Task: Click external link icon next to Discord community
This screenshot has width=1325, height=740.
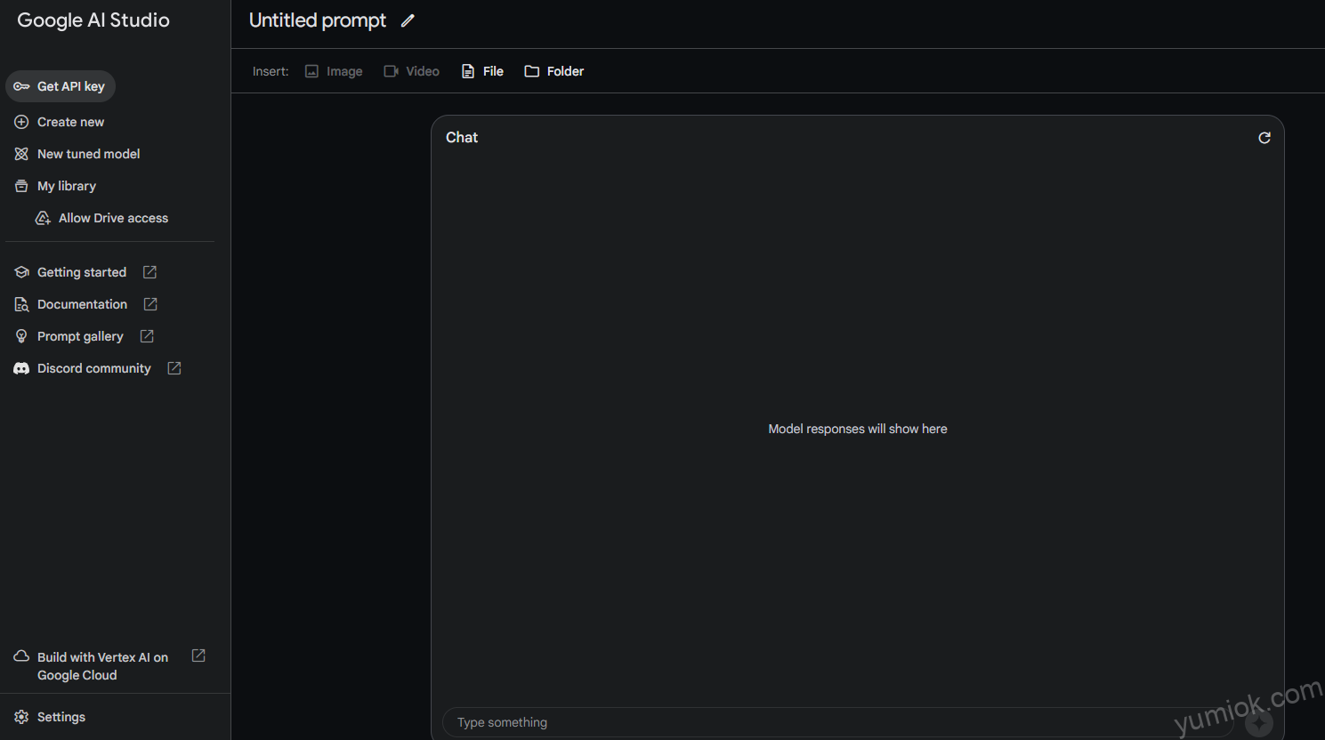Action: [x=174, y=368]
